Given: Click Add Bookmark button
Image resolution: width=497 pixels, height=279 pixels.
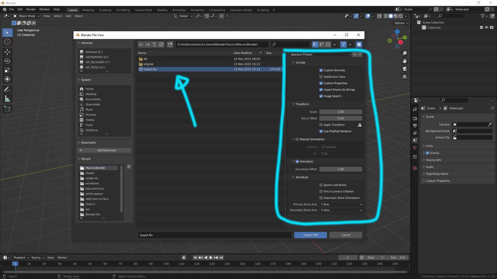Looking at the screenshot, I should 105,150.
